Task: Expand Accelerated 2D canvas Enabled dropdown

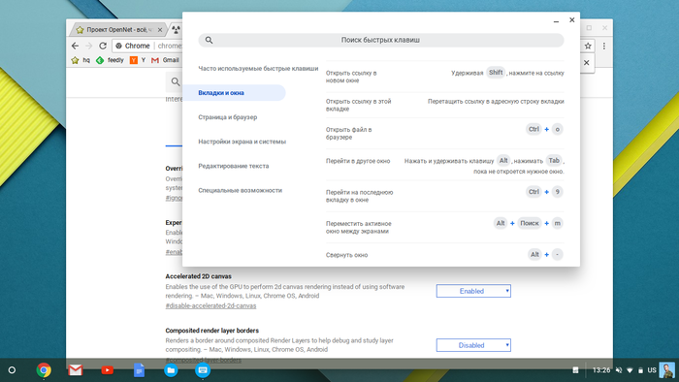Action: tap(473, 291)
